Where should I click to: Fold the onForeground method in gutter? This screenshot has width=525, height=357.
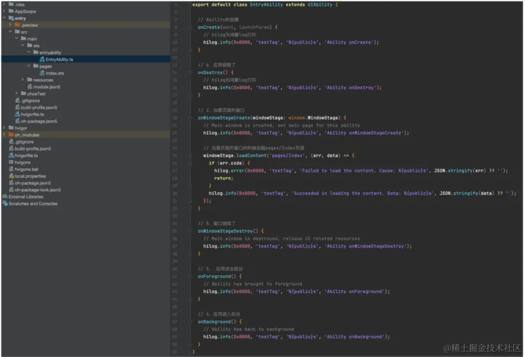click(x=190, y=276)
